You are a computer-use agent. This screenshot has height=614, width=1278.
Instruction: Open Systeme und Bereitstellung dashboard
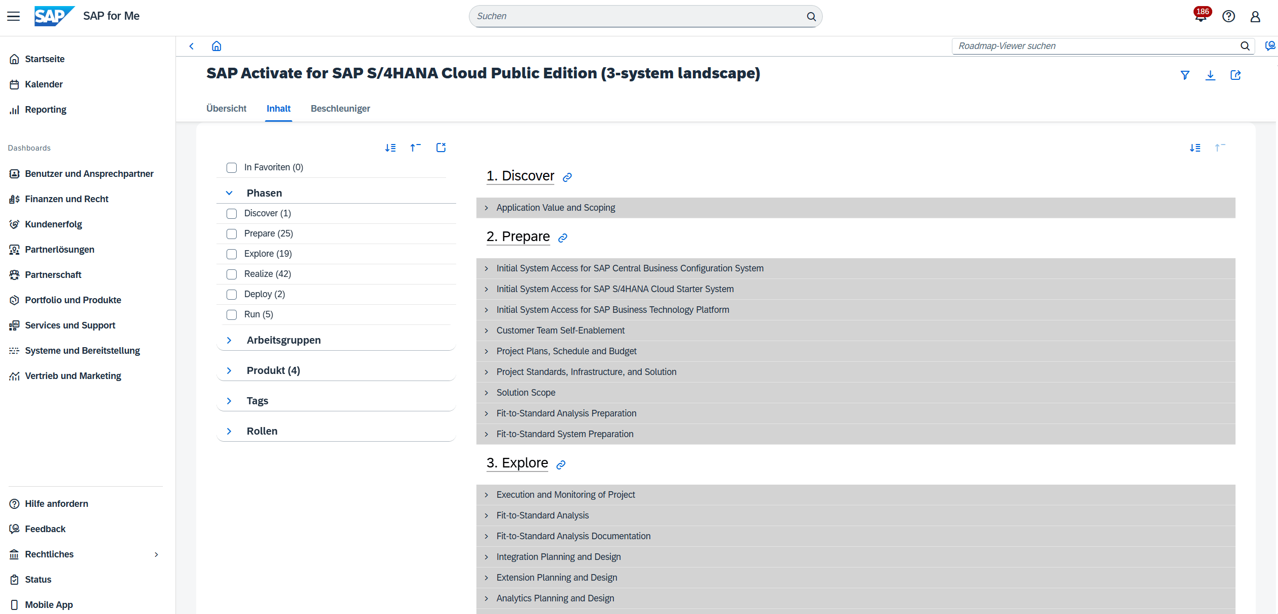point(82,351)
